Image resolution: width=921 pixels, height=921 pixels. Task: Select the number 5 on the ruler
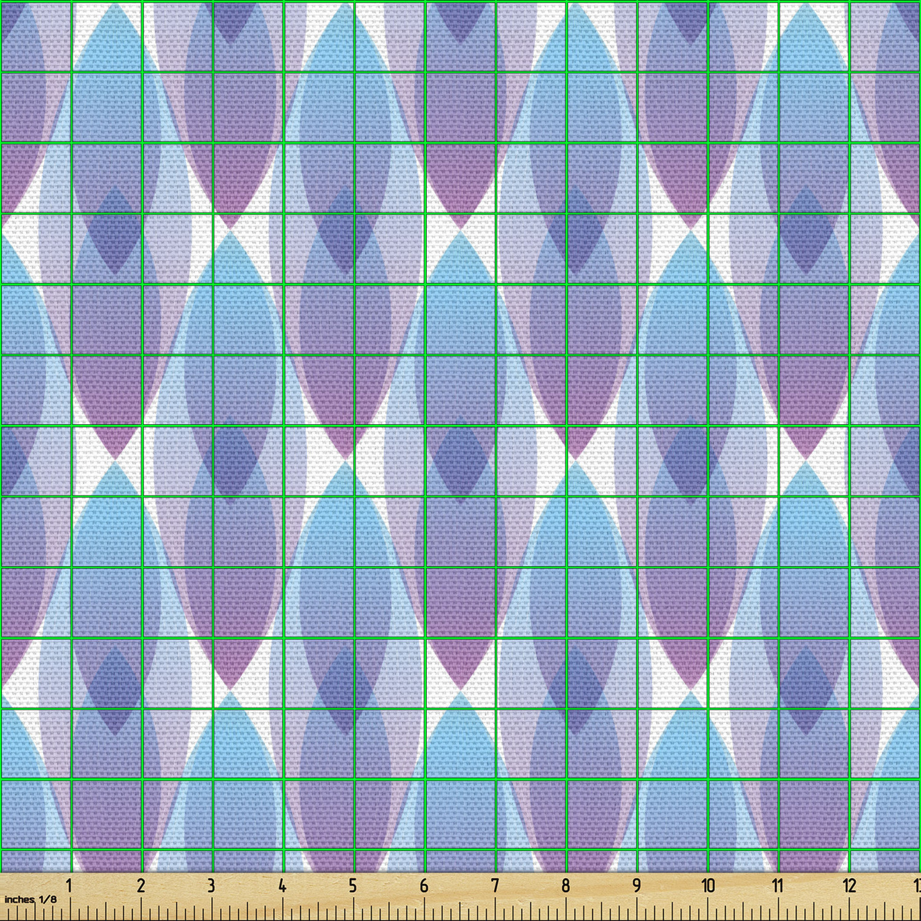[352, 885]
